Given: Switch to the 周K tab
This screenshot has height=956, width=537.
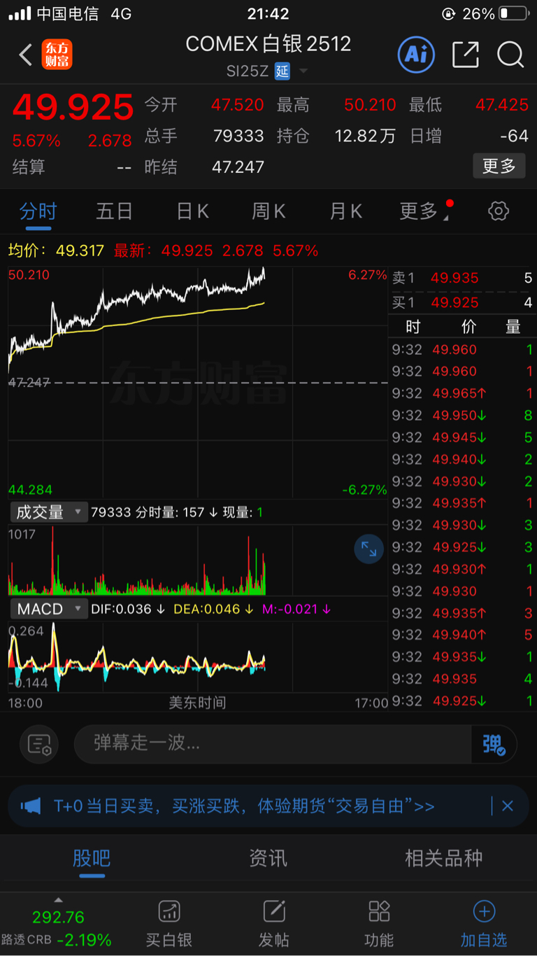Looking at the screenshot, I should [268, 211].
